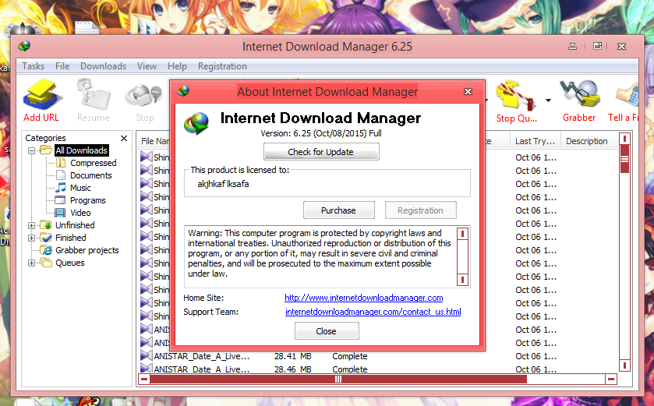Screen dimensions: 654x406
Task: Select the Documents category
Action: tap(91, 175)
